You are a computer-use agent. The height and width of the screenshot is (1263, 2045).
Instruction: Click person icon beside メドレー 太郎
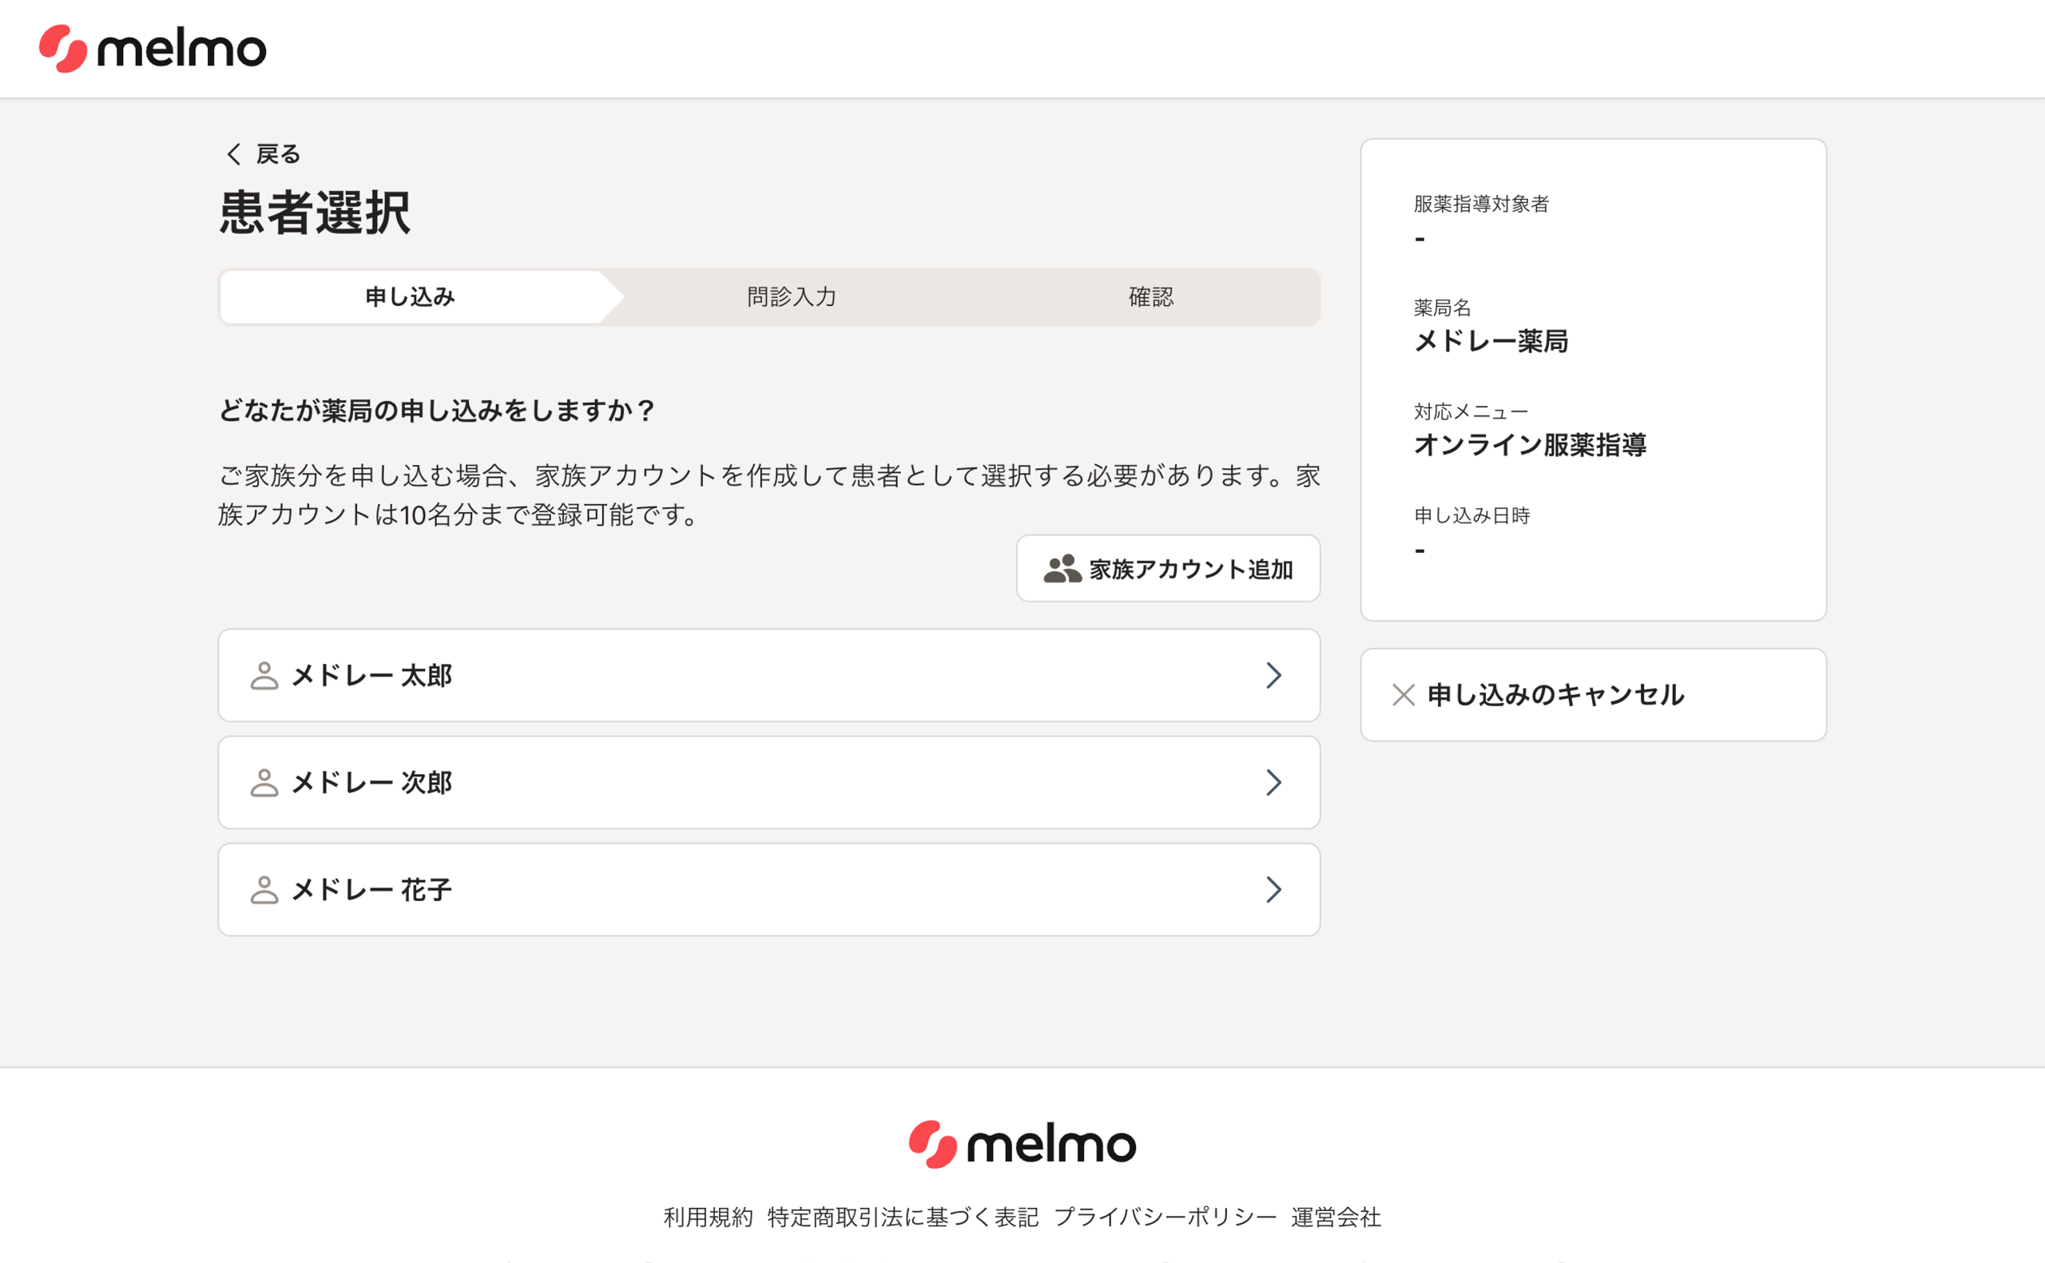[264, 676]
